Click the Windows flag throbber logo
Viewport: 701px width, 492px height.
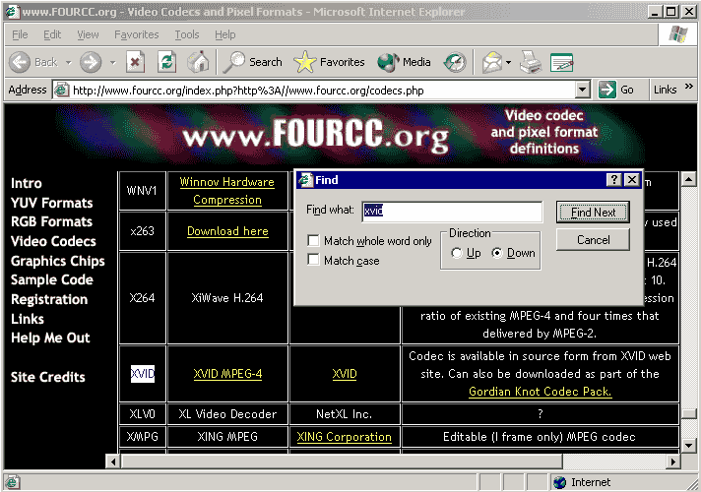[677, 34]
